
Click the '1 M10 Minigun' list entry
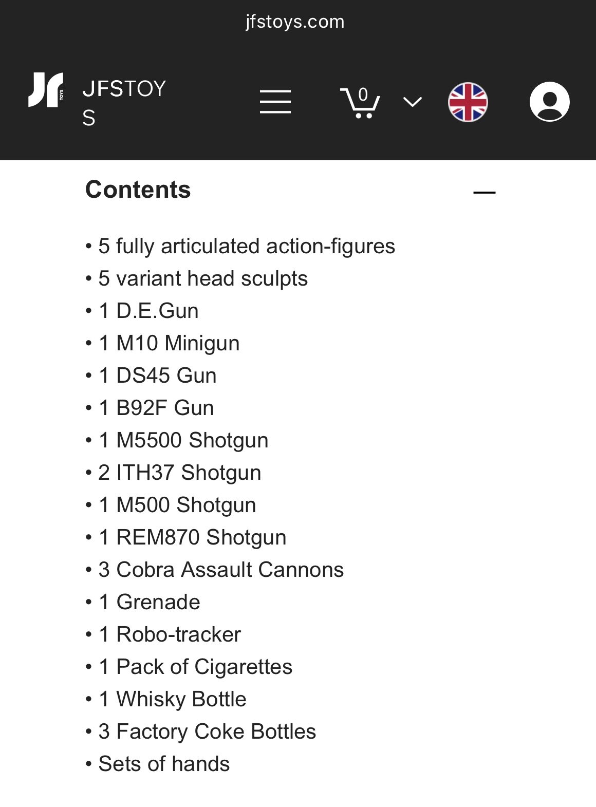(x=162, y=343)
